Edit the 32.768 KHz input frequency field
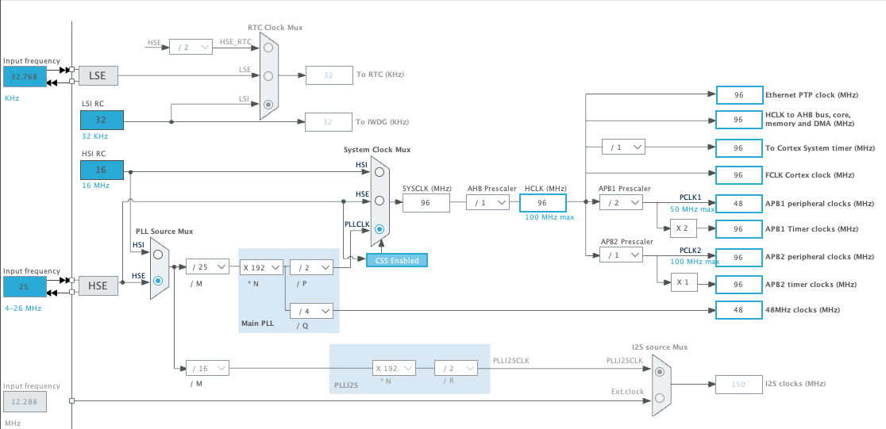 (x=25, y=76)
